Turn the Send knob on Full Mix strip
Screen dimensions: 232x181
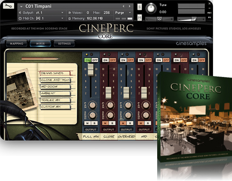92,115
